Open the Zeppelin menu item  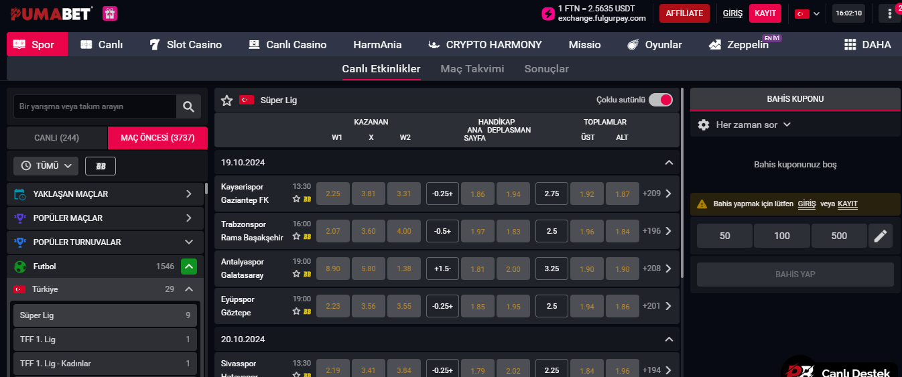point(738,45)
